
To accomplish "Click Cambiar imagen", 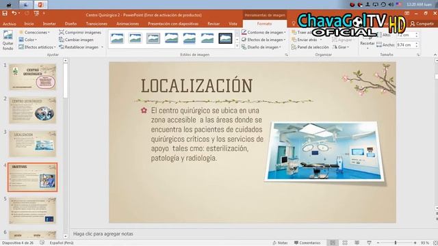I will [x=76, y=40].
